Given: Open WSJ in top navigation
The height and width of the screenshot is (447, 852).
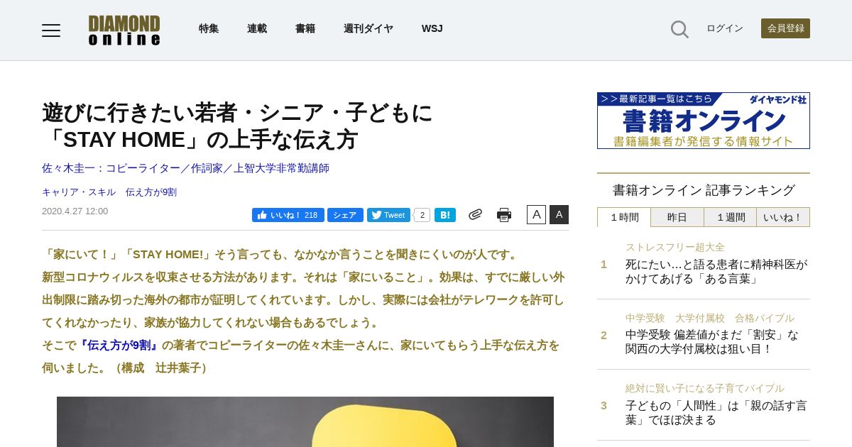Looking at the screenshot, I should 432,28.
